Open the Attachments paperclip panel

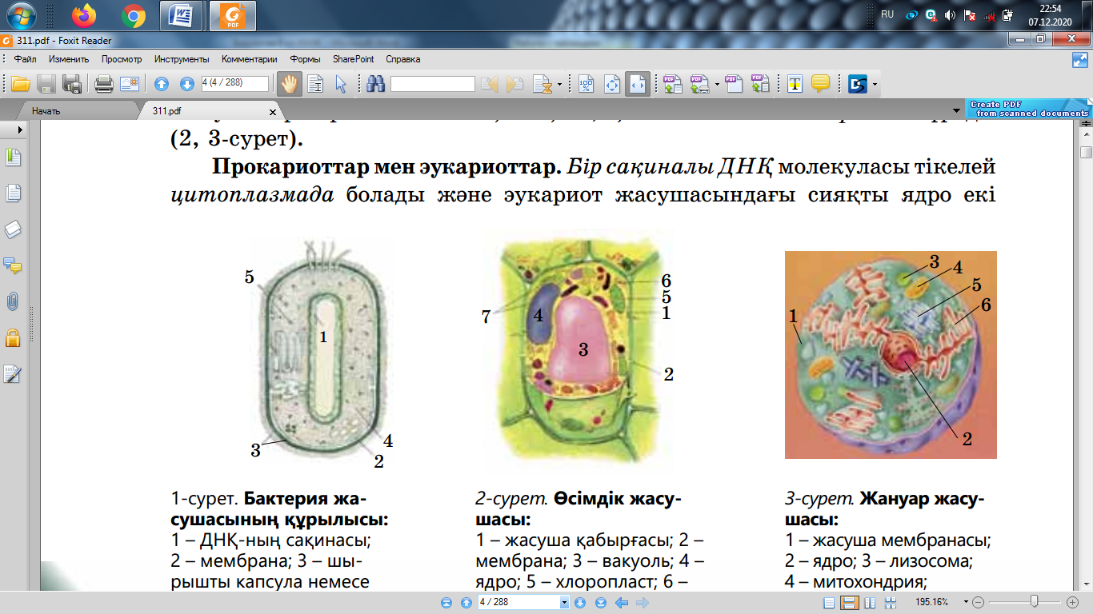pyautogui.click(x=13, y=301)
